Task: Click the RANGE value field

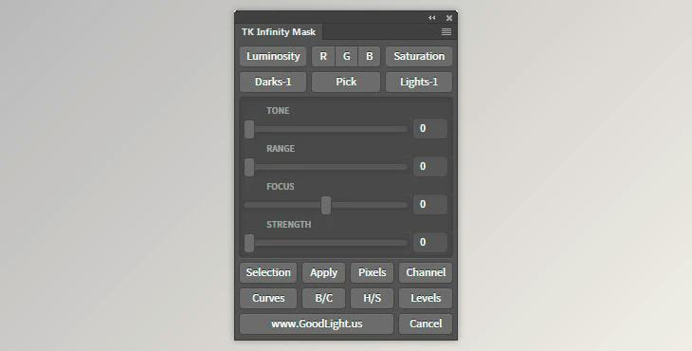Action: click(x=430, y=166)
